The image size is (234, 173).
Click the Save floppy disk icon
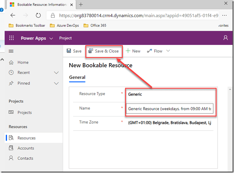[69, 51]
